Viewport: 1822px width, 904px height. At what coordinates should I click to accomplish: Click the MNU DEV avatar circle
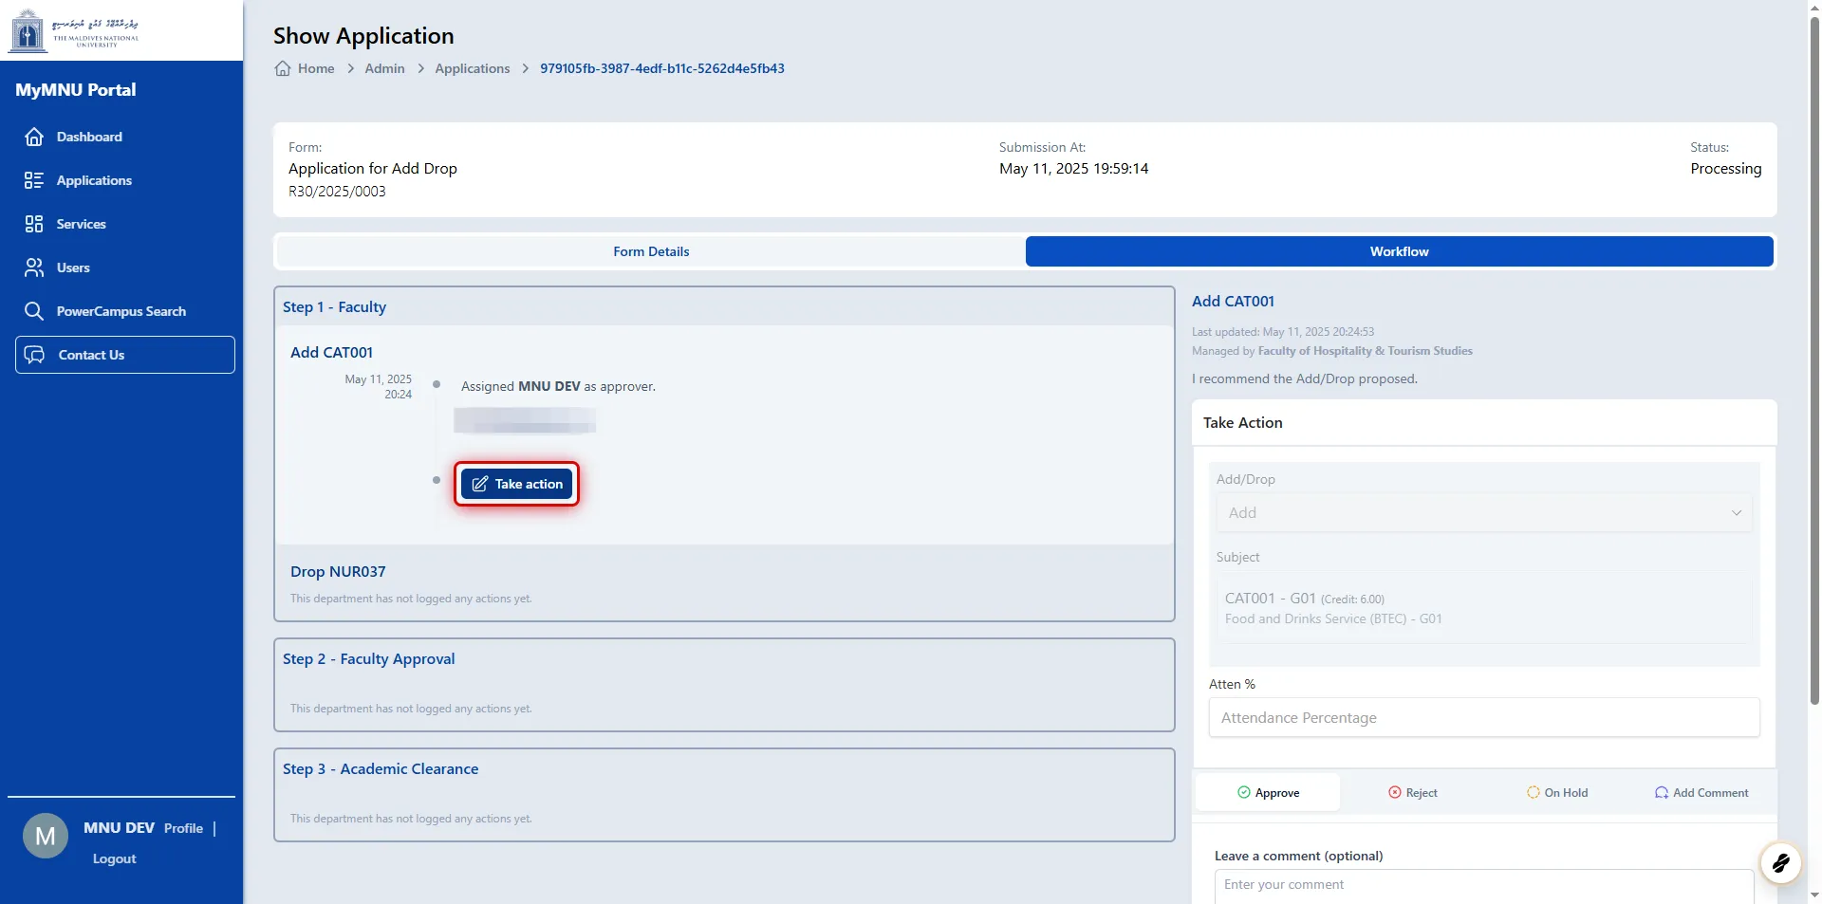[46, 836]
